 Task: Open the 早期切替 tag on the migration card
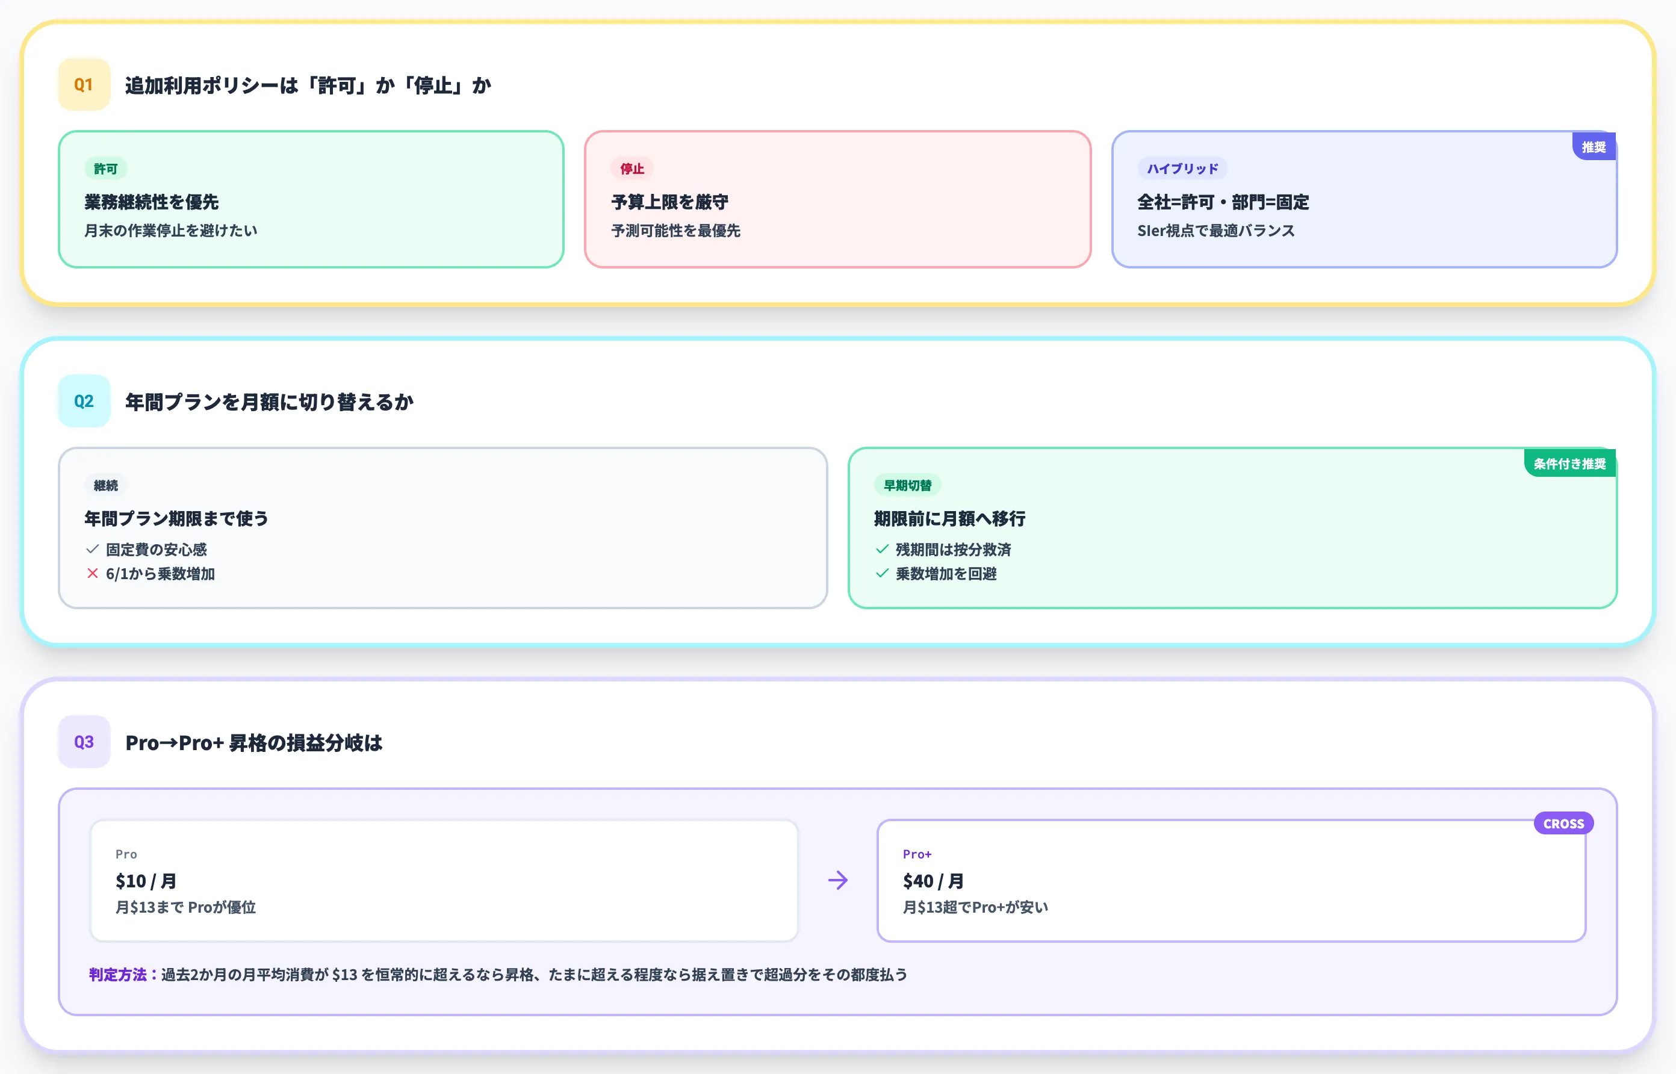pyautogui.click(x=908, y=485)
